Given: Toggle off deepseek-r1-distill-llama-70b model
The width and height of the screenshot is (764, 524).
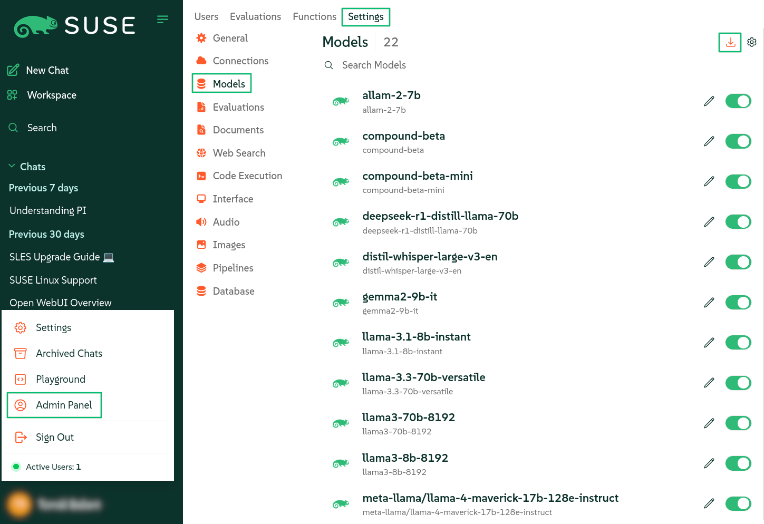Looking at the screenshot, I should click(738, 222).
